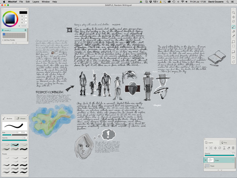Toggle the Swatch_1 palette circle indicator
The image size is (237, 178).
point(3,30)
